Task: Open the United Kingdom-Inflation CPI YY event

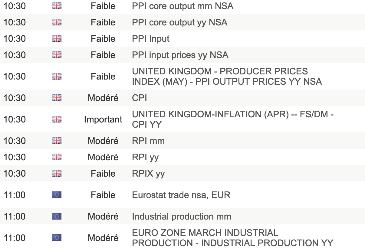Action: tap(232, 119)
